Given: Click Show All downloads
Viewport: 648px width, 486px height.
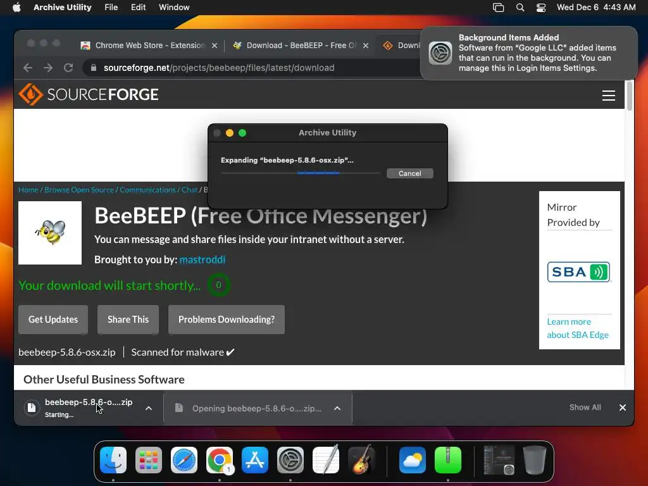Looking at the screenshot, I should pyautogui.click(x=585, y=408).
